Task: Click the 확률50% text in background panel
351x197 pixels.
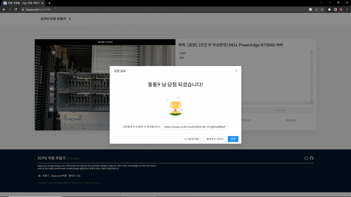Action: pyautogui.click(x=291, y=120)
